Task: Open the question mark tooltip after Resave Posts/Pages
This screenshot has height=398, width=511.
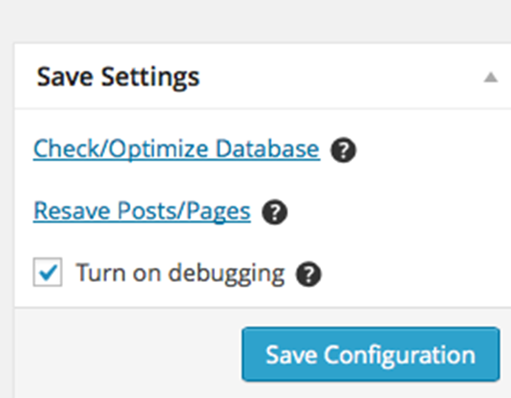Action: pyautogui.click(x=275, y=212)
